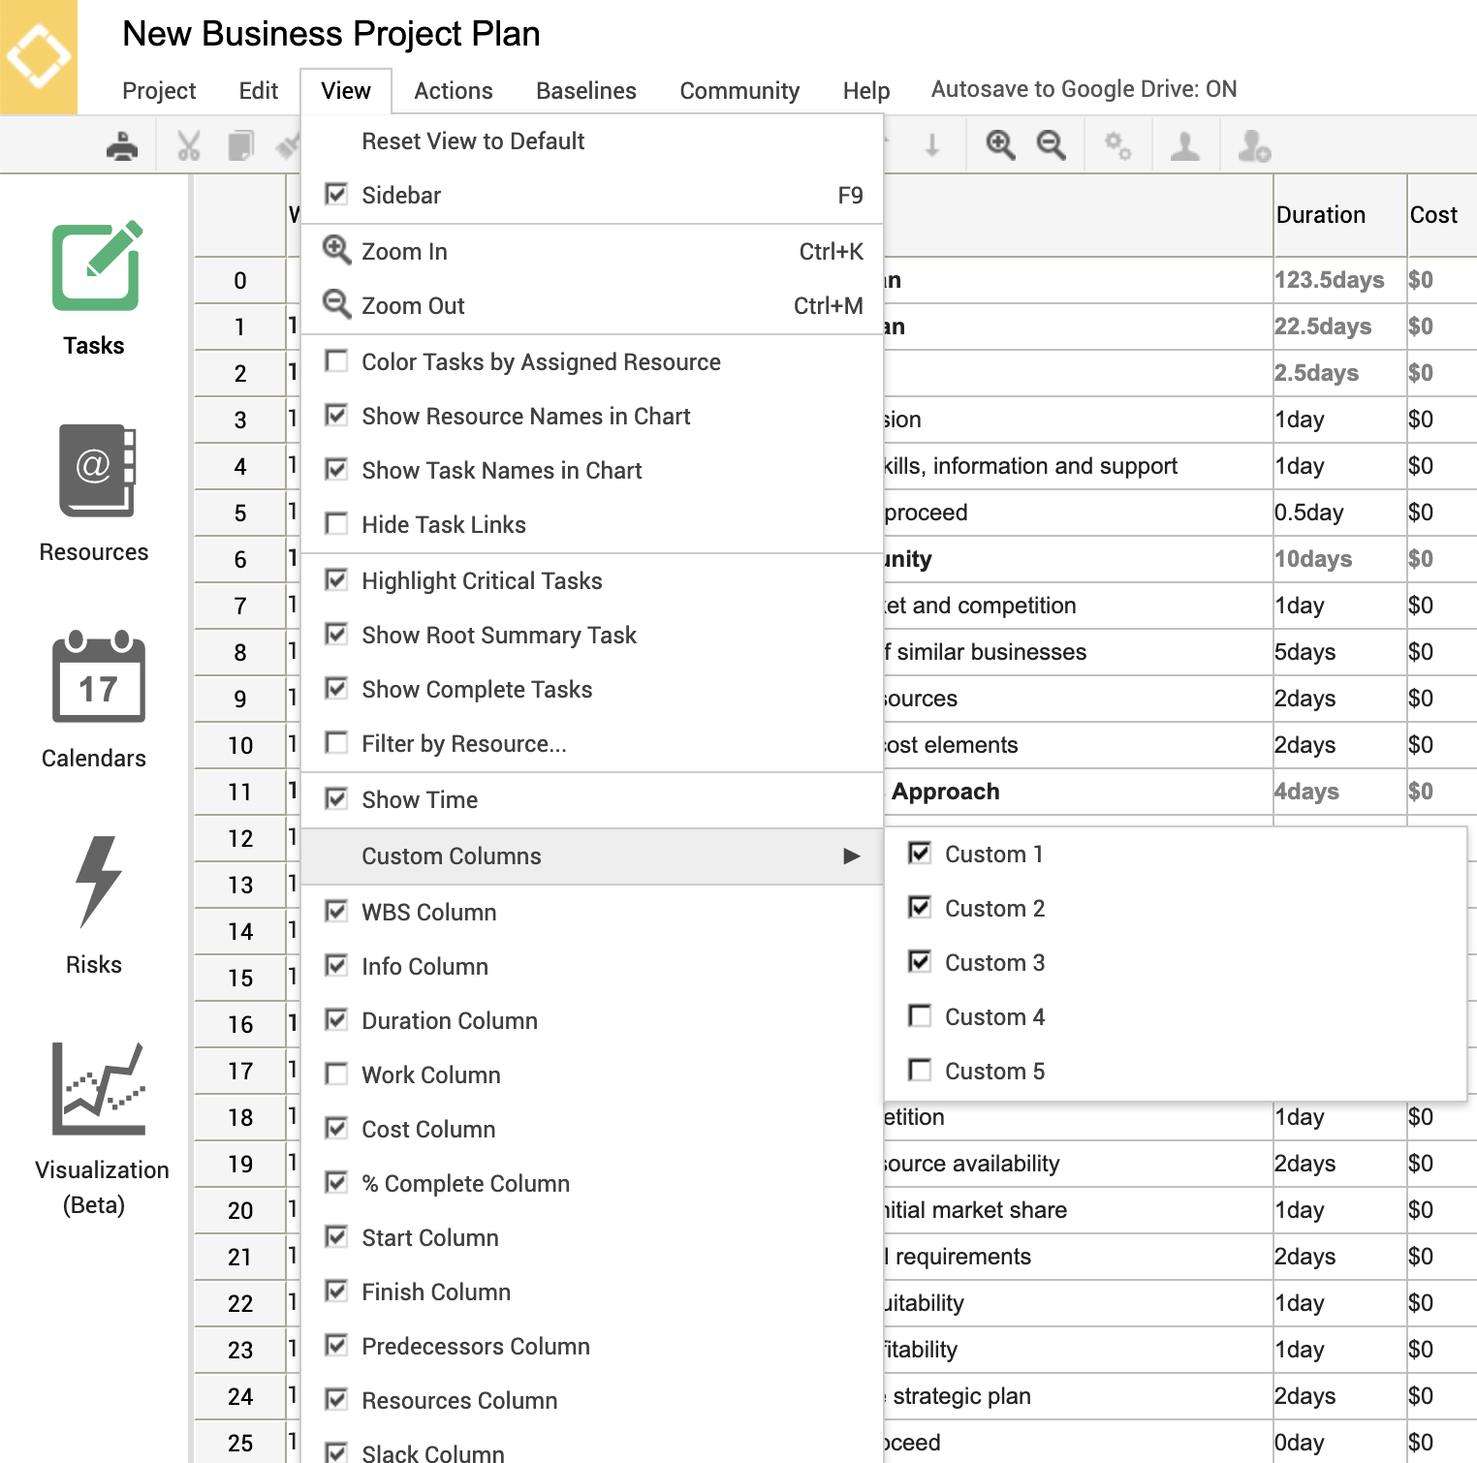Choose Zoom In from the View menu
Viewport: 1477px width, 1463px height.
(x=592, y=252)
